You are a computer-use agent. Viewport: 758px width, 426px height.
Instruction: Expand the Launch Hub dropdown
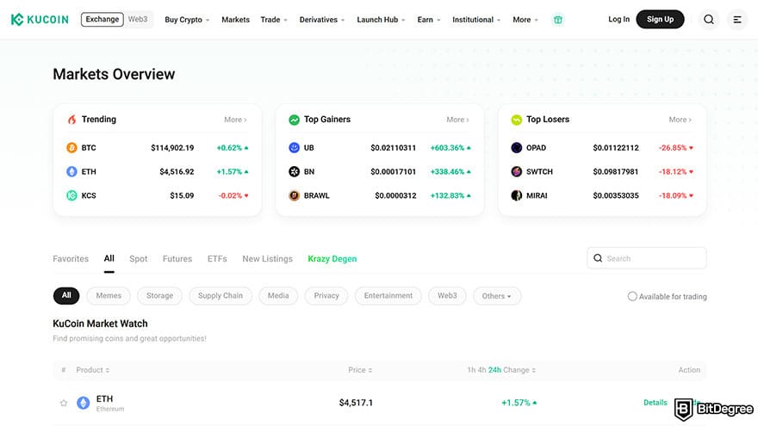pyautogui.click(x=381, y=20)
